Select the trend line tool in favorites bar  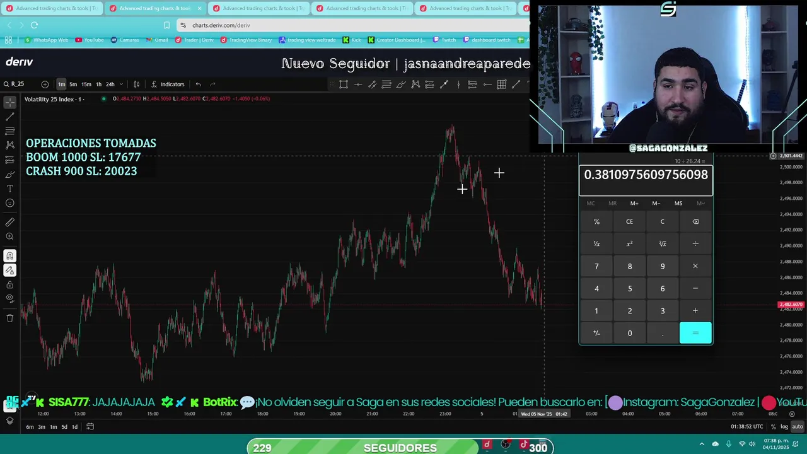coord(516,84)
